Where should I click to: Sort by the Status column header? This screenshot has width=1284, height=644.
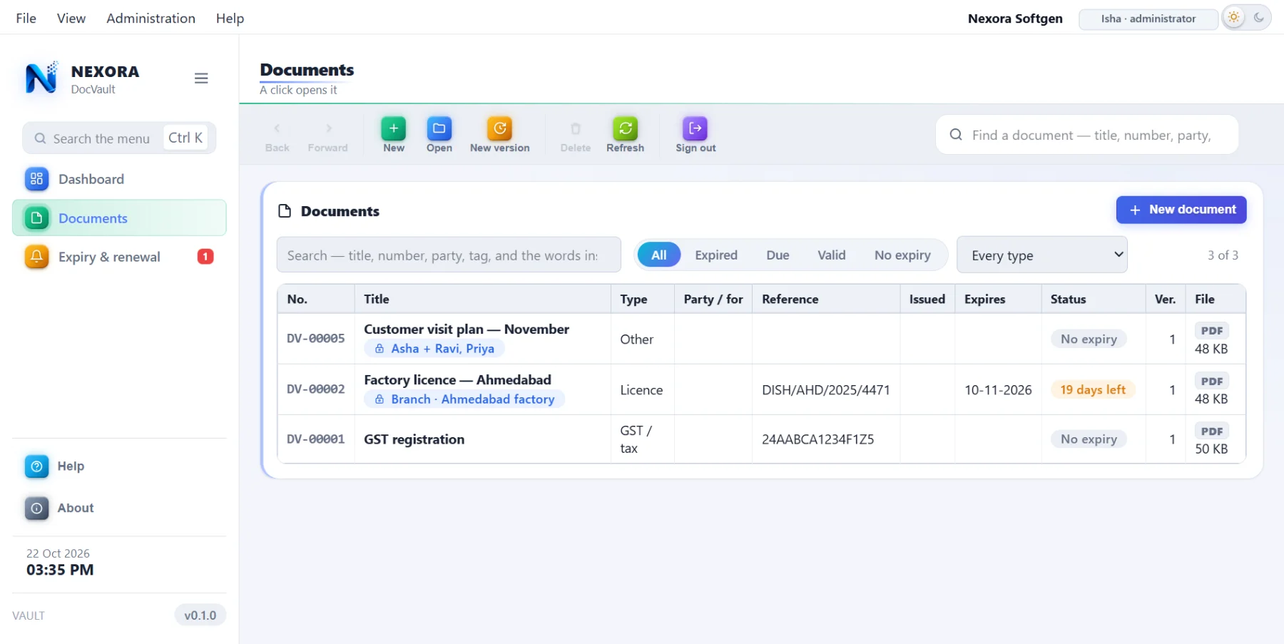point(1093,299)
